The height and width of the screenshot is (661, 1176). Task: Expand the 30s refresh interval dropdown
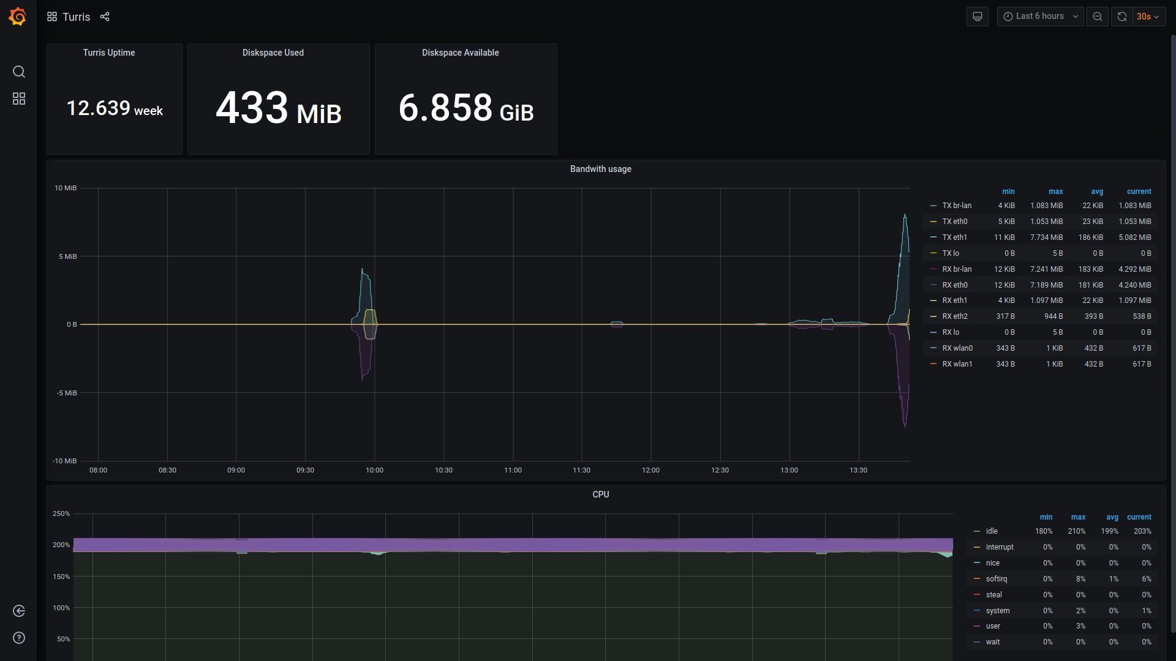click(x=1148, y=17)
